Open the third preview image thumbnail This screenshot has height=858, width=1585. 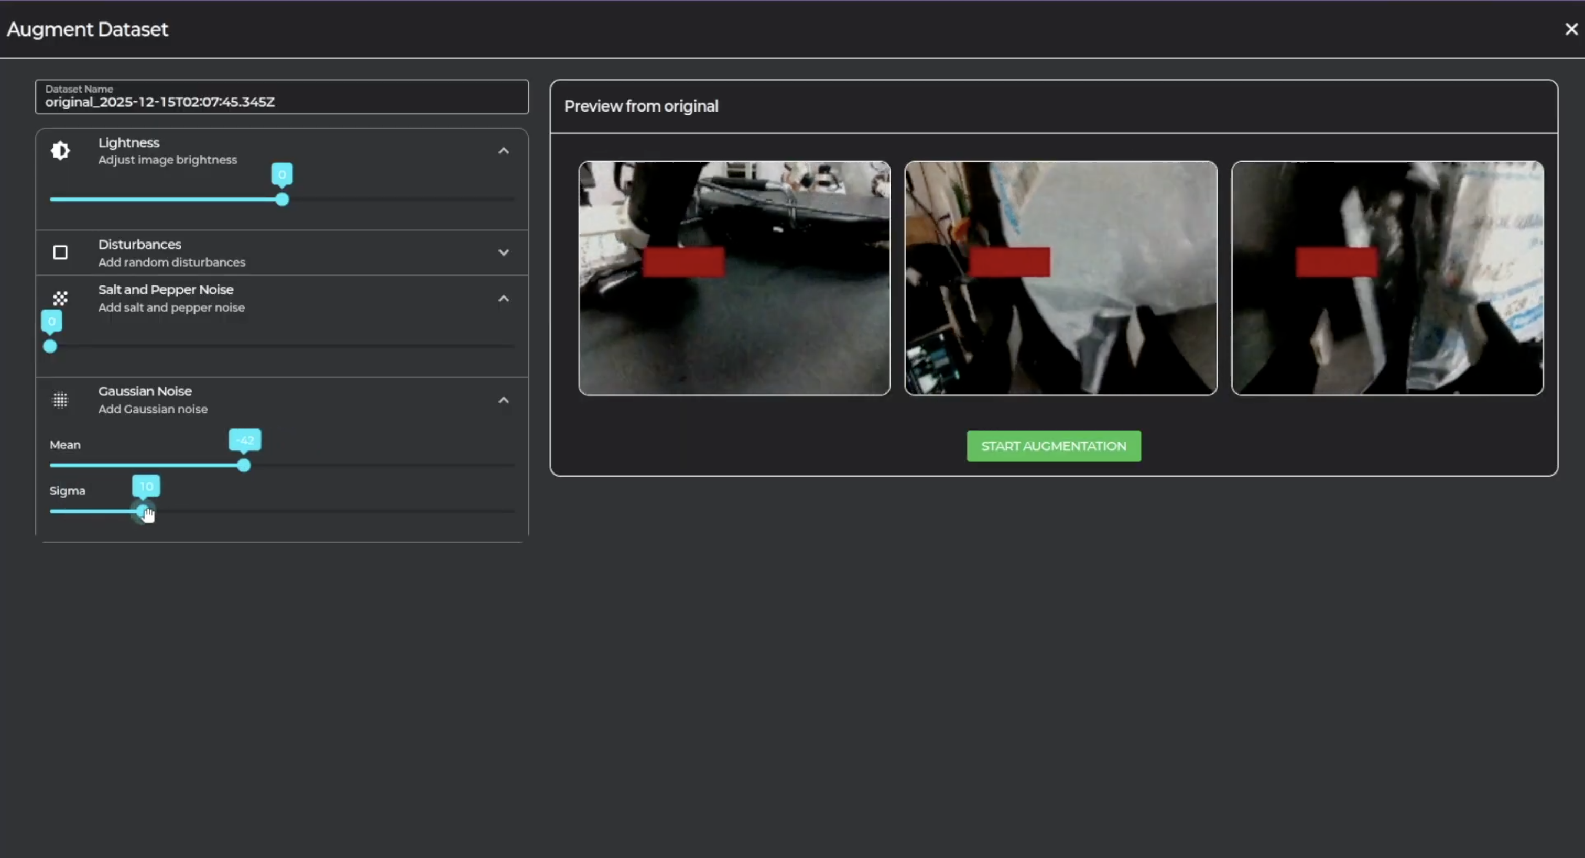click(x=1387, y=278)
